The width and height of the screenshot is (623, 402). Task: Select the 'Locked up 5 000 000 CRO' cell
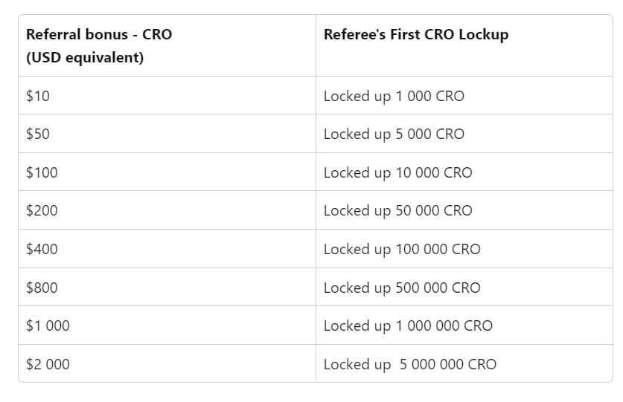(x=410, y=364)
